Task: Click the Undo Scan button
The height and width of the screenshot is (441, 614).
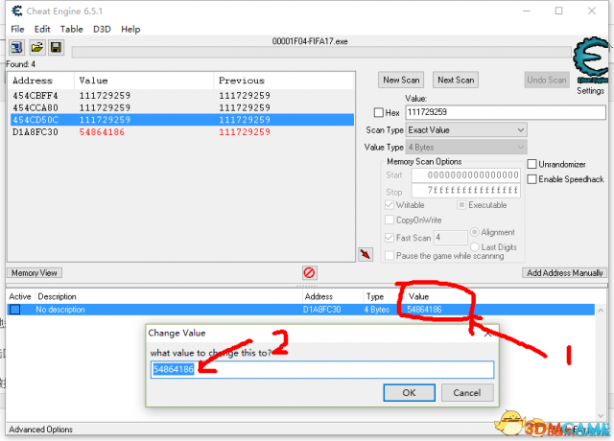Action: point(547,80)
